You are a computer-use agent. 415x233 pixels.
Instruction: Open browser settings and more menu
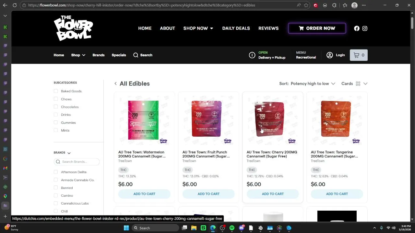click(364, 5)
